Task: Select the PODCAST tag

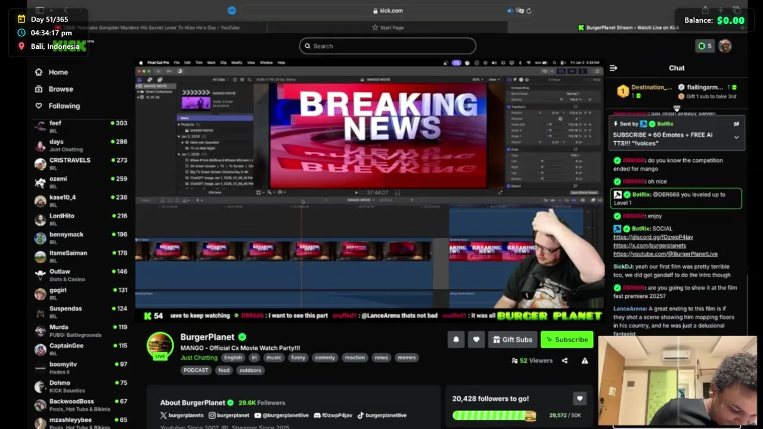Action: point(196,370)
